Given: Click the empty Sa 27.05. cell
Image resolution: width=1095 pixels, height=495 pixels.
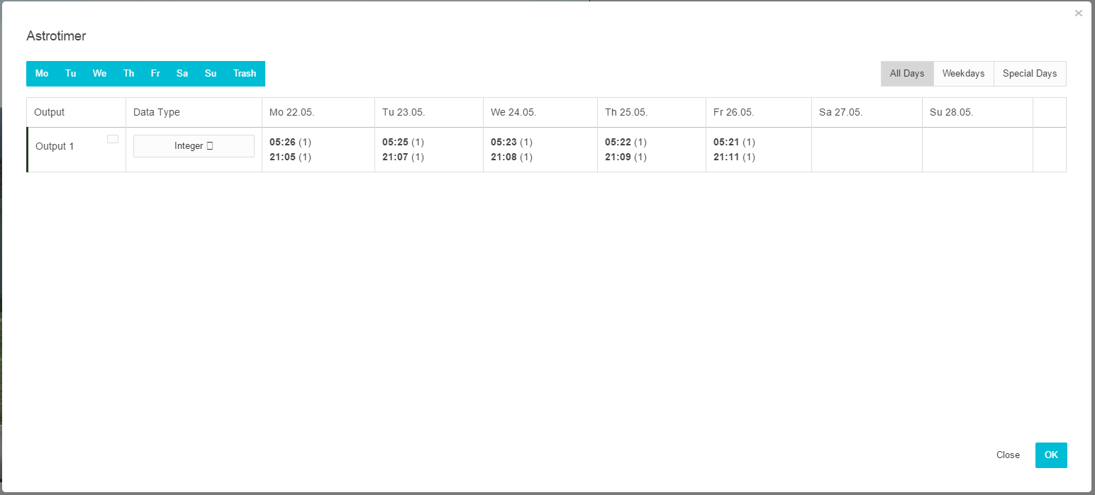Looking at the screenshot, I should click(x=867, y=150).
